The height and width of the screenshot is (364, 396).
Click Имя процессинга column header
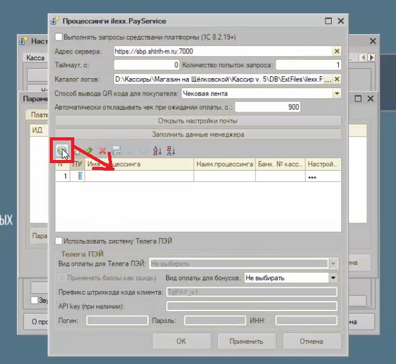coord(139,164)
